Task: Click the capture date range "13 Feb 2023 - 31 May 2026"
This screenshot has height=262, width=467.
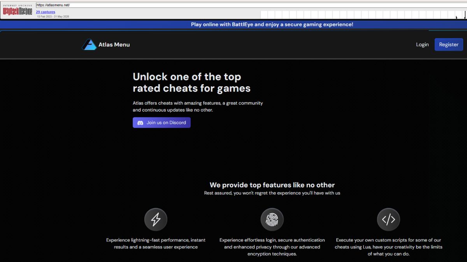Action: coord(53,17)
